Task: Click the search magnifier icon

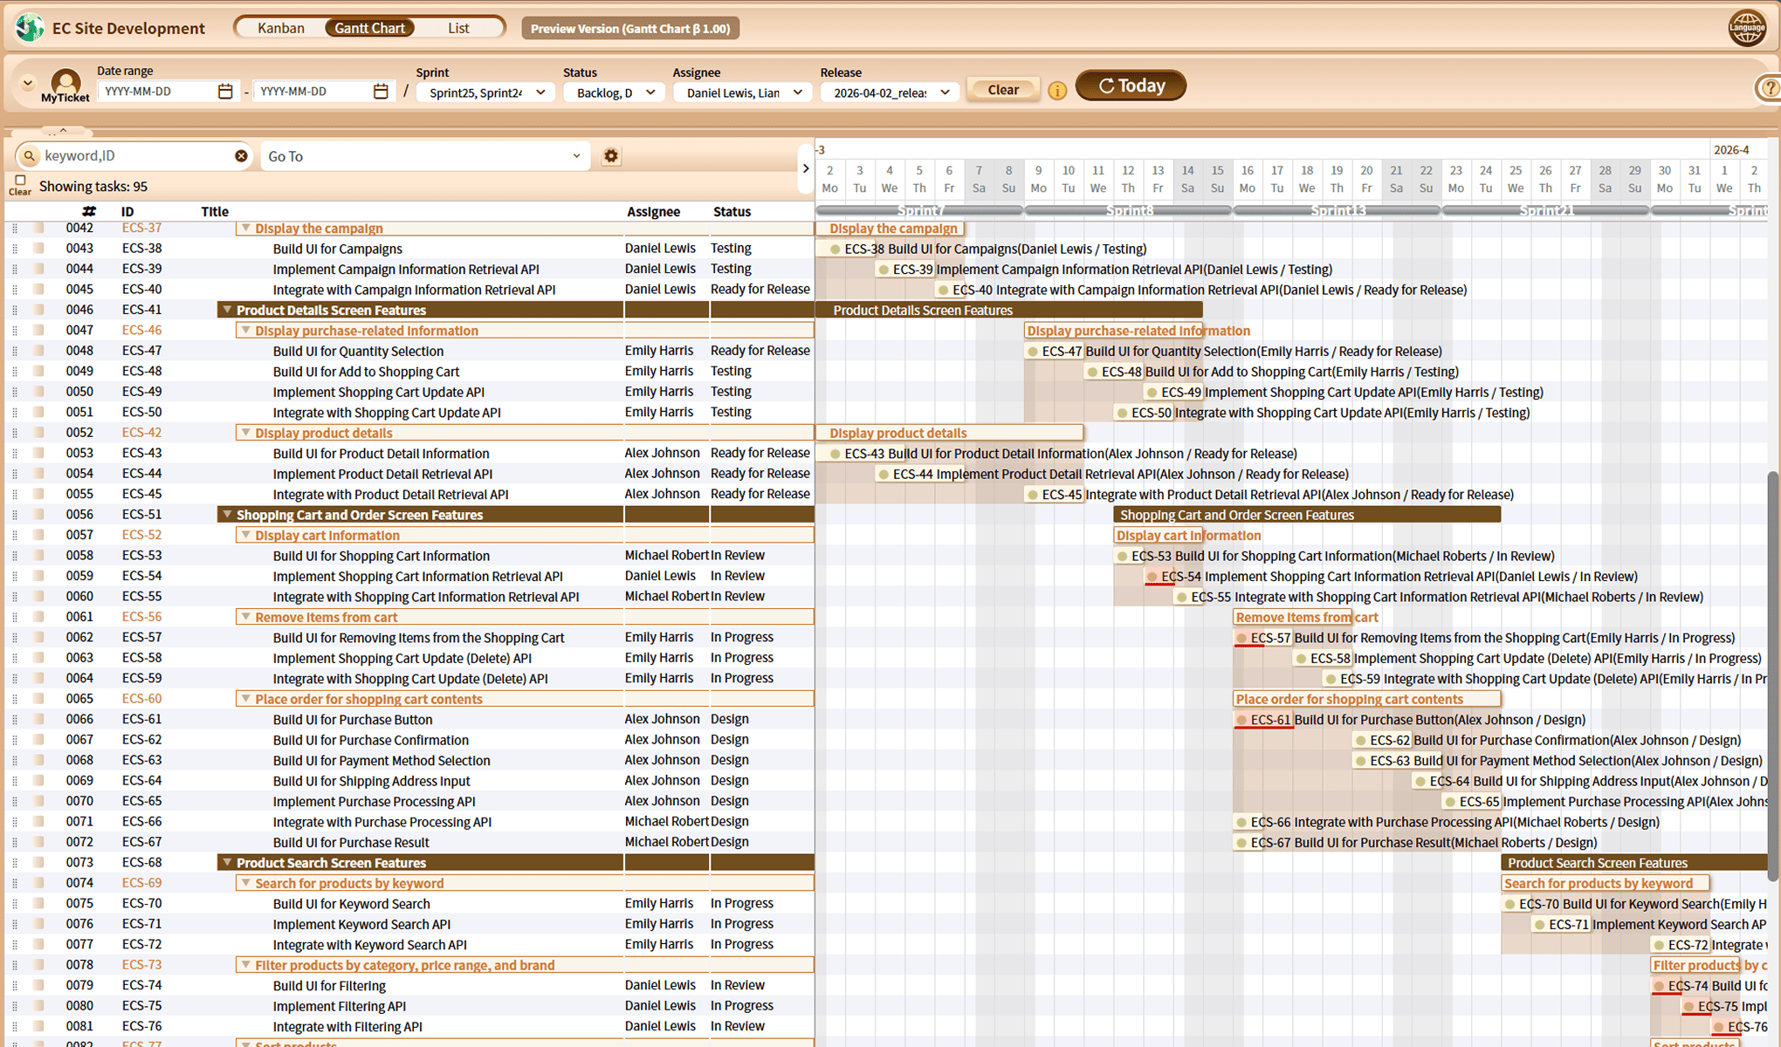Action: (x=30, y=156)
